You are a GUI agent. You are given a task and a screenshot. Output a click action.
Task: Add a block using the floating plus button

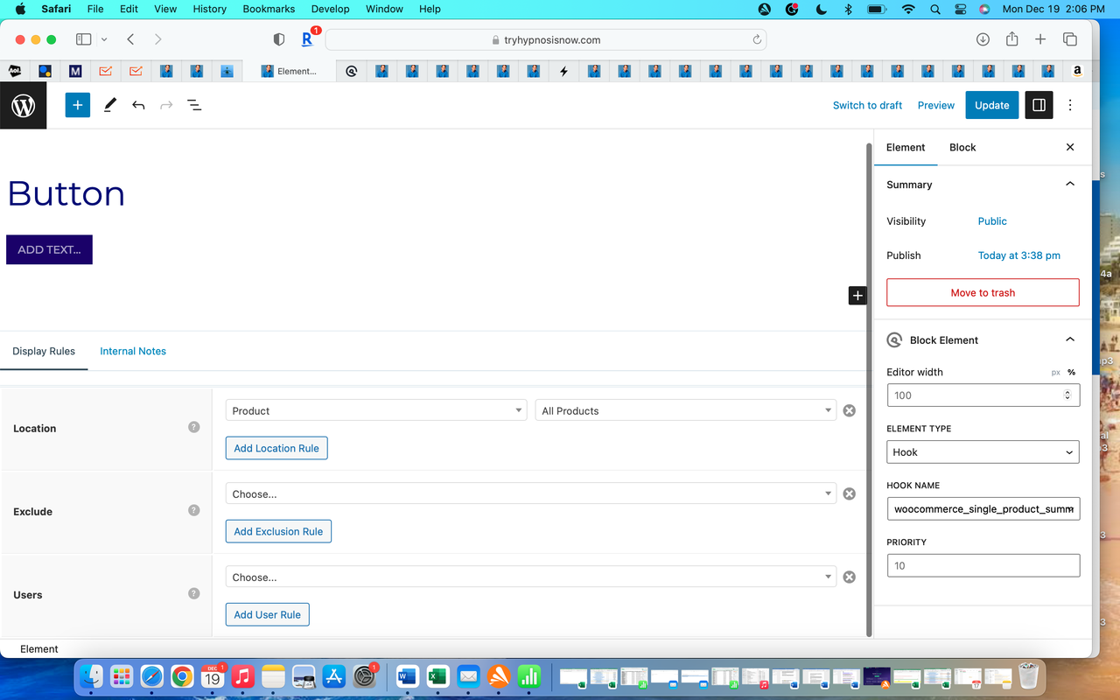(857, 295)
